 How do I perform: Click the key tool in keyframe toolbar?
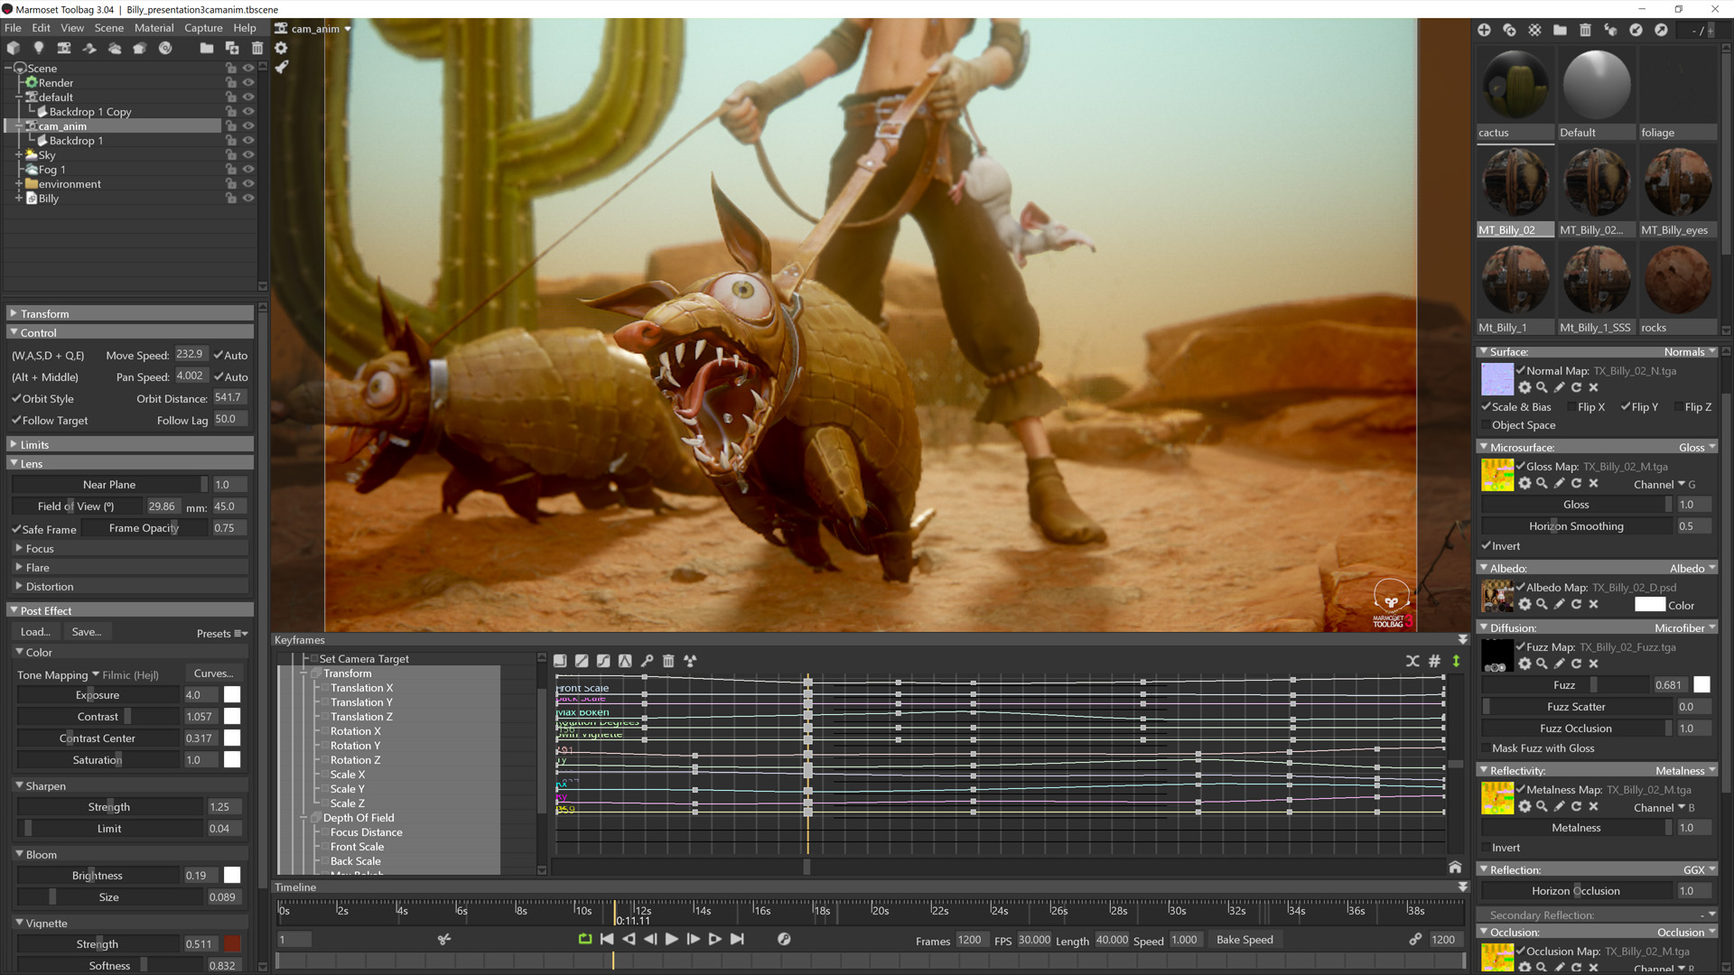[647, 661]
